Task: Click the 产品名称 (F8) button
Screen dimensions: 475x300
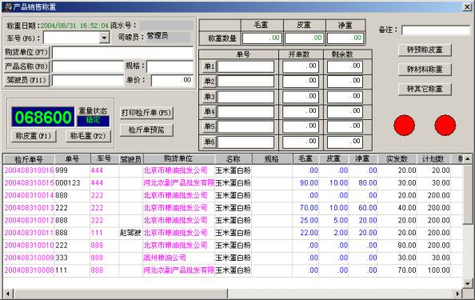Action: (26, 66)
